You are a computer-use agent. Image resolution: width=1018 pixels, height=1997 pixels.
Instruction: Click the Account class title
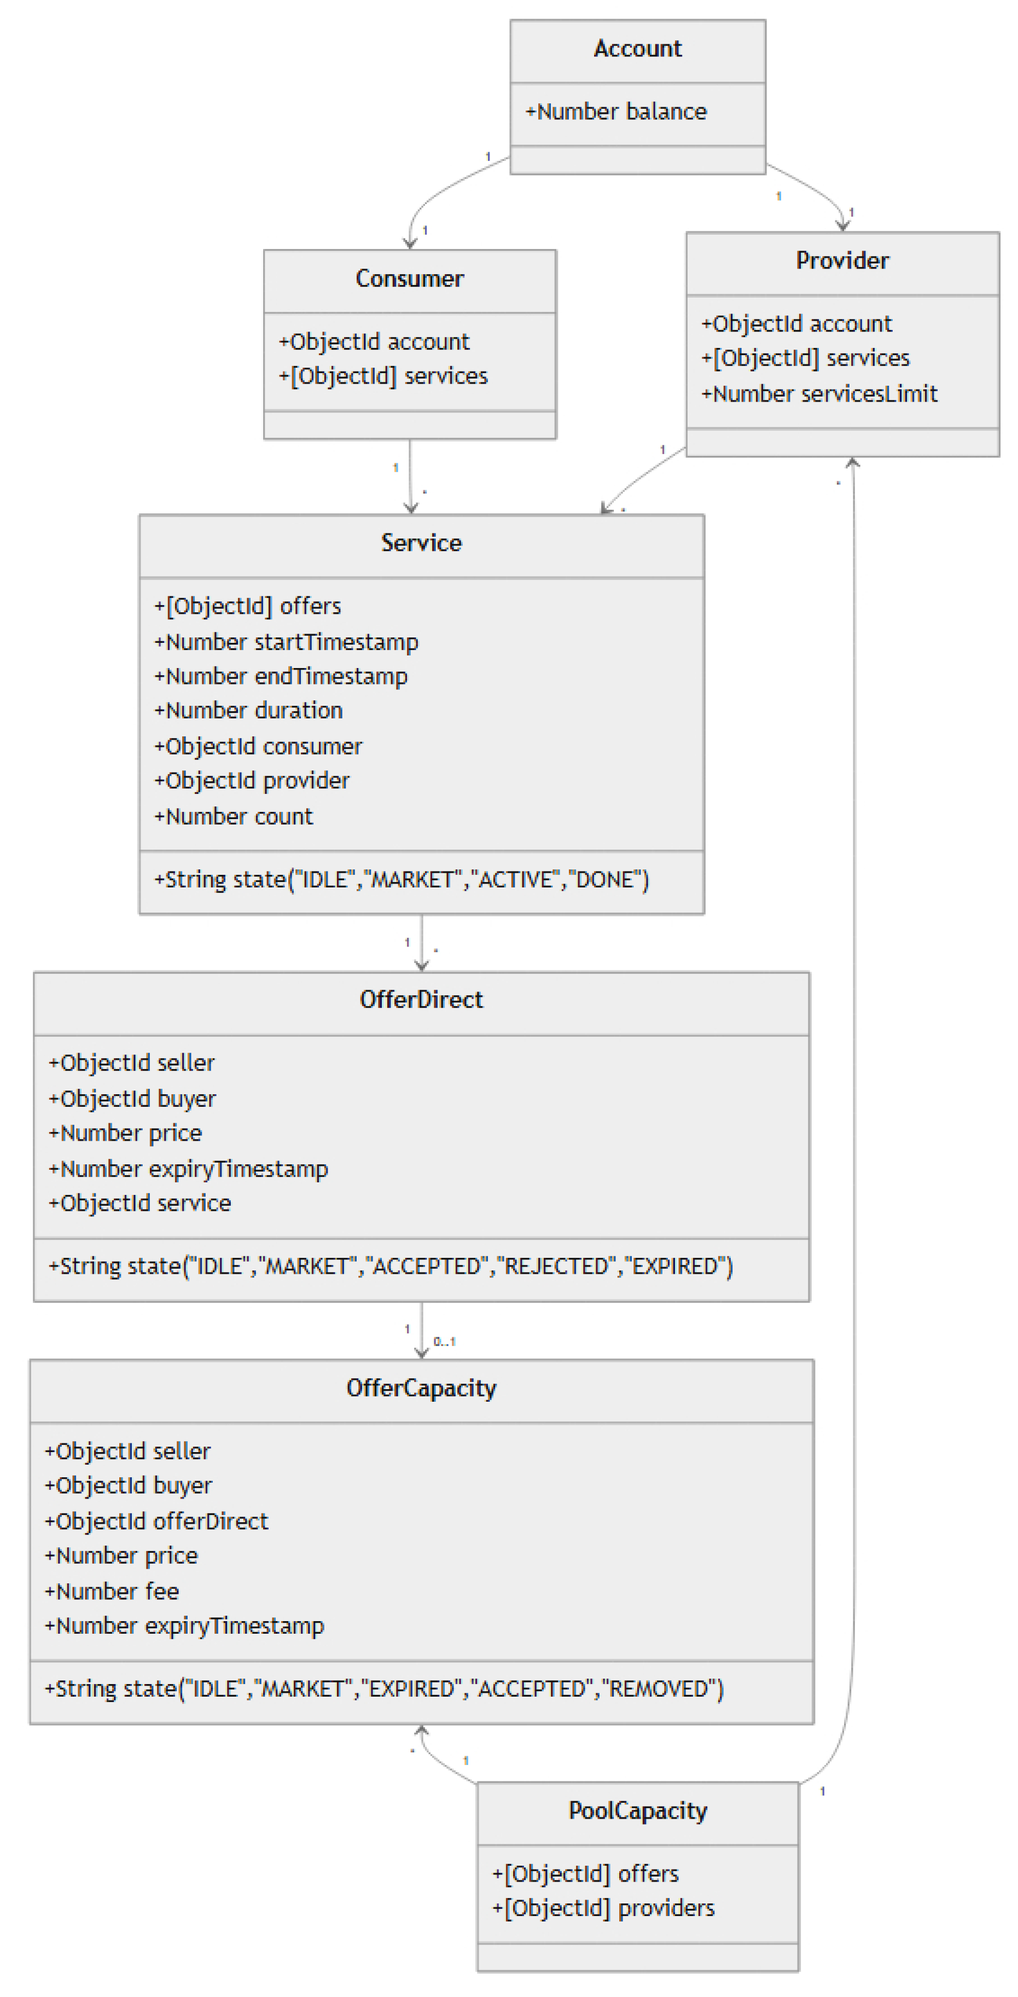click(637, 49)
